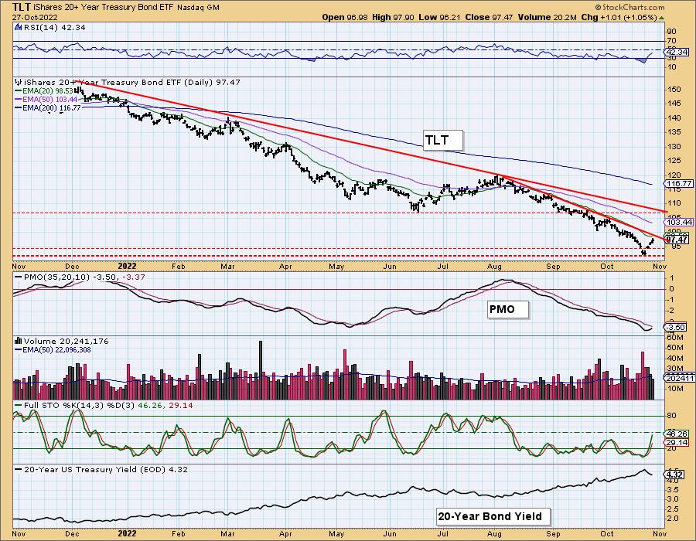Click the 150 label on the price axis
Image resolution: width=696 pixels, height=541 pixels.
click(674, 89)
